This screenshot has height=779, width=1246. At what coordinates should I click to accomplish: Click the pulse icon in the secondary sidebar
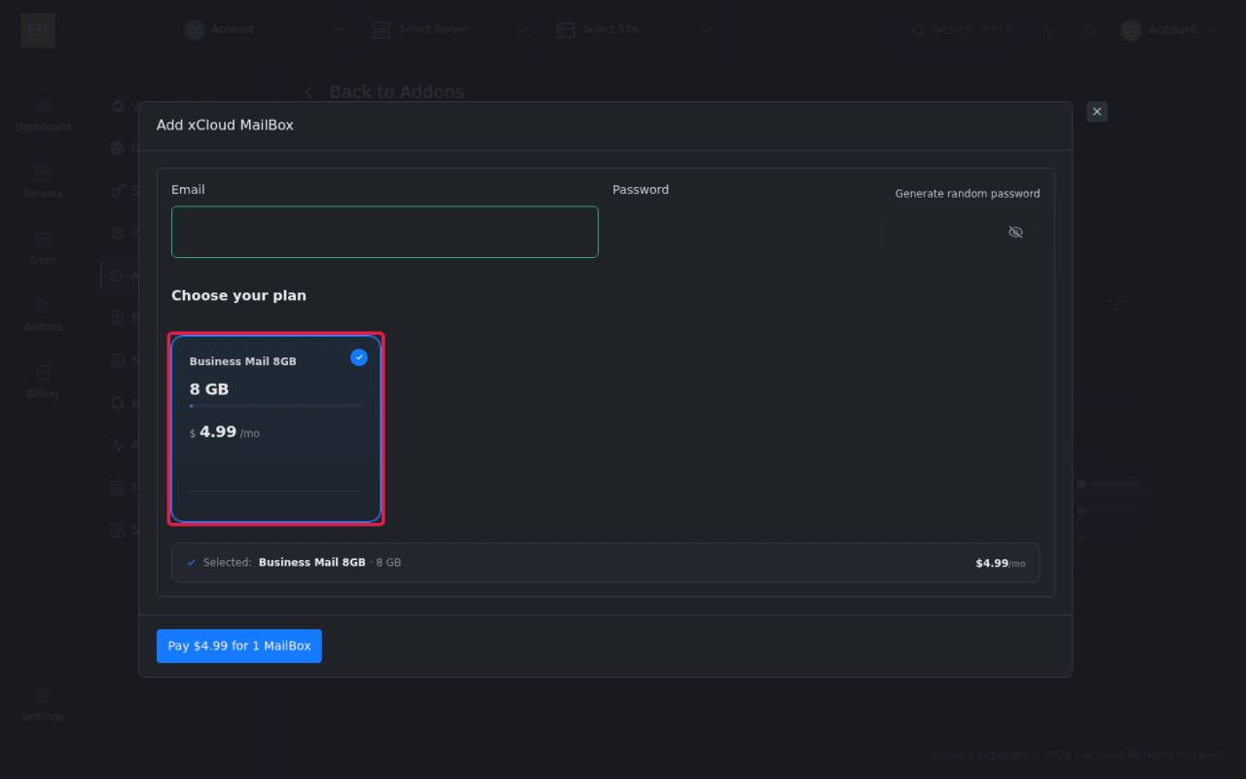point(118,445)
